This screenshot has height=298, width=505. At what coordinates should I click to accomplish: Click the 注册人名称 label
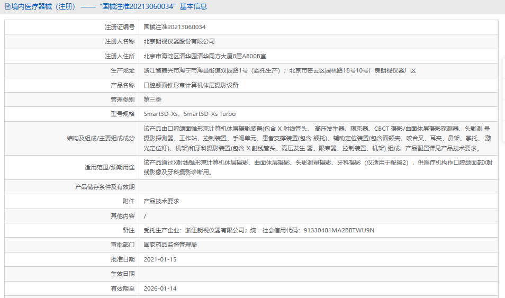pos(120,42)
